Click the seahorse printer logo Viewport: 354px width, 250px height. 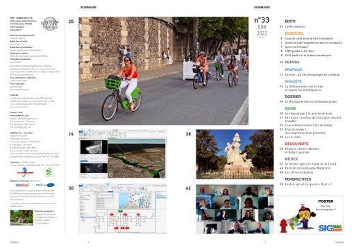point(25,172)
